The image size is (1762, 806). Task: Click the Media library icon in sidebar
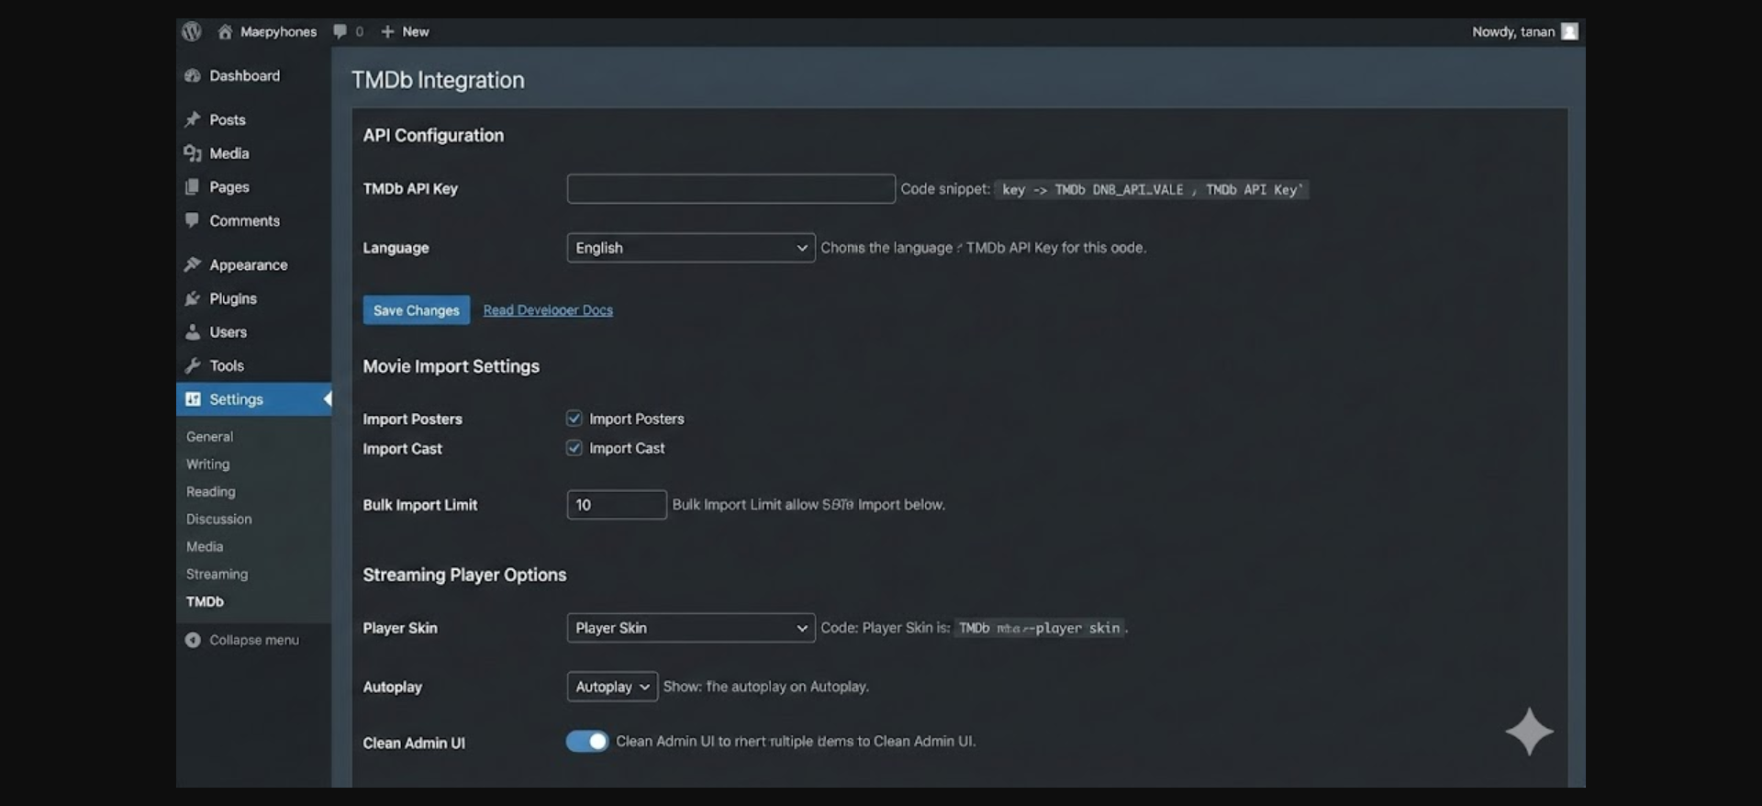(x=193, y=153)
